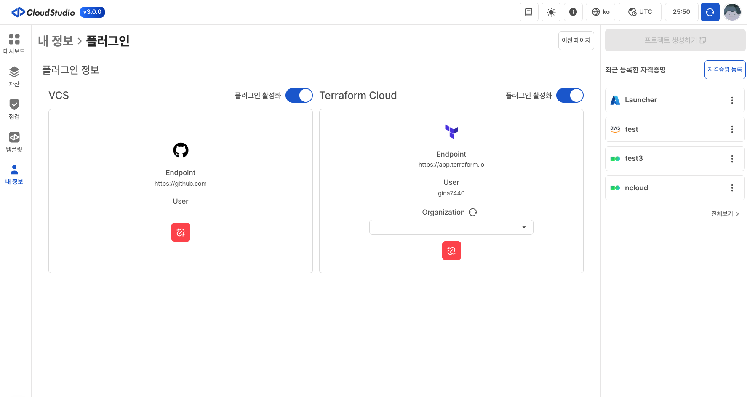Open the info icon in header

click(x=573, y=12)
